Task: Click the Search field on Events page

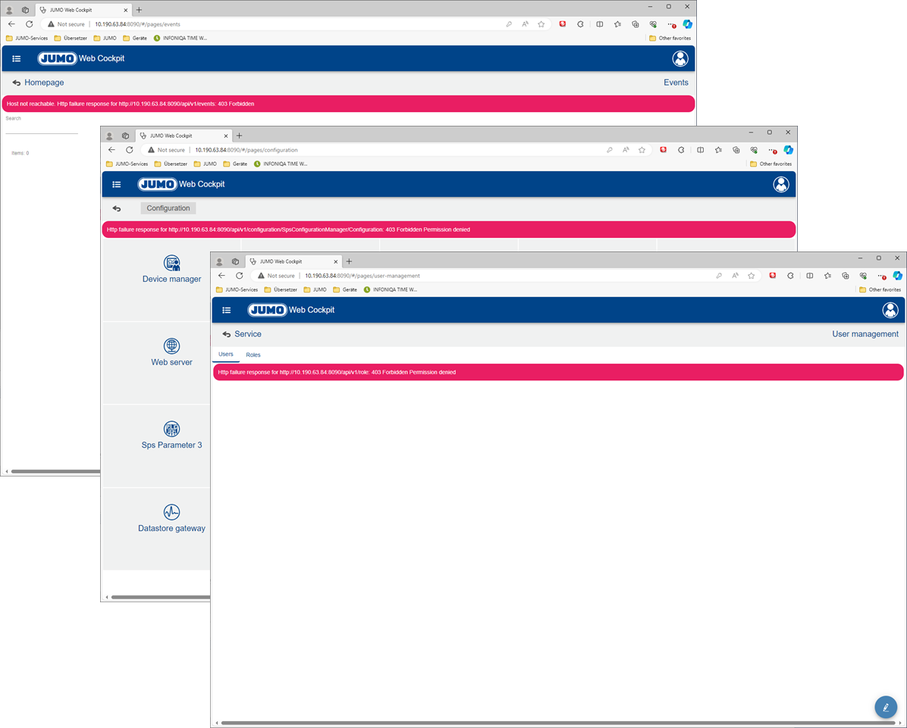Action: (x=42, y=127)
